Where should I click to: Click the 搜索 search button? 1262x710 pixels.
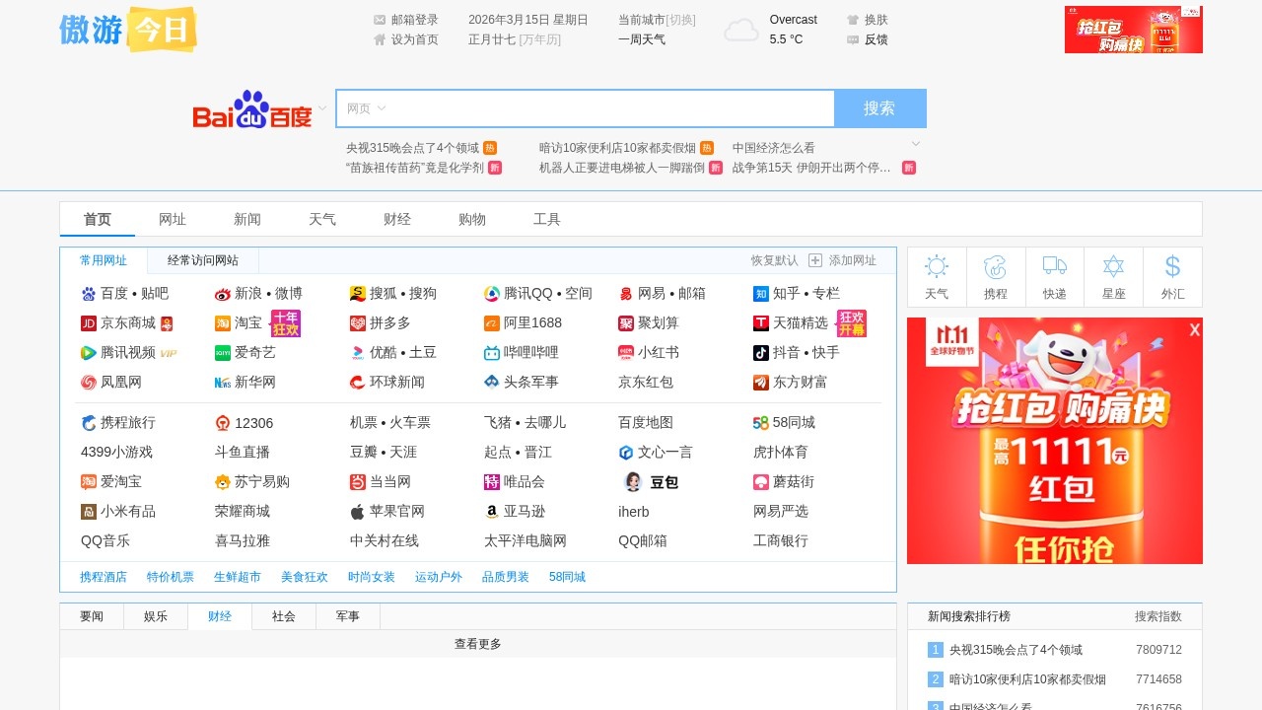tap(878, 108)
